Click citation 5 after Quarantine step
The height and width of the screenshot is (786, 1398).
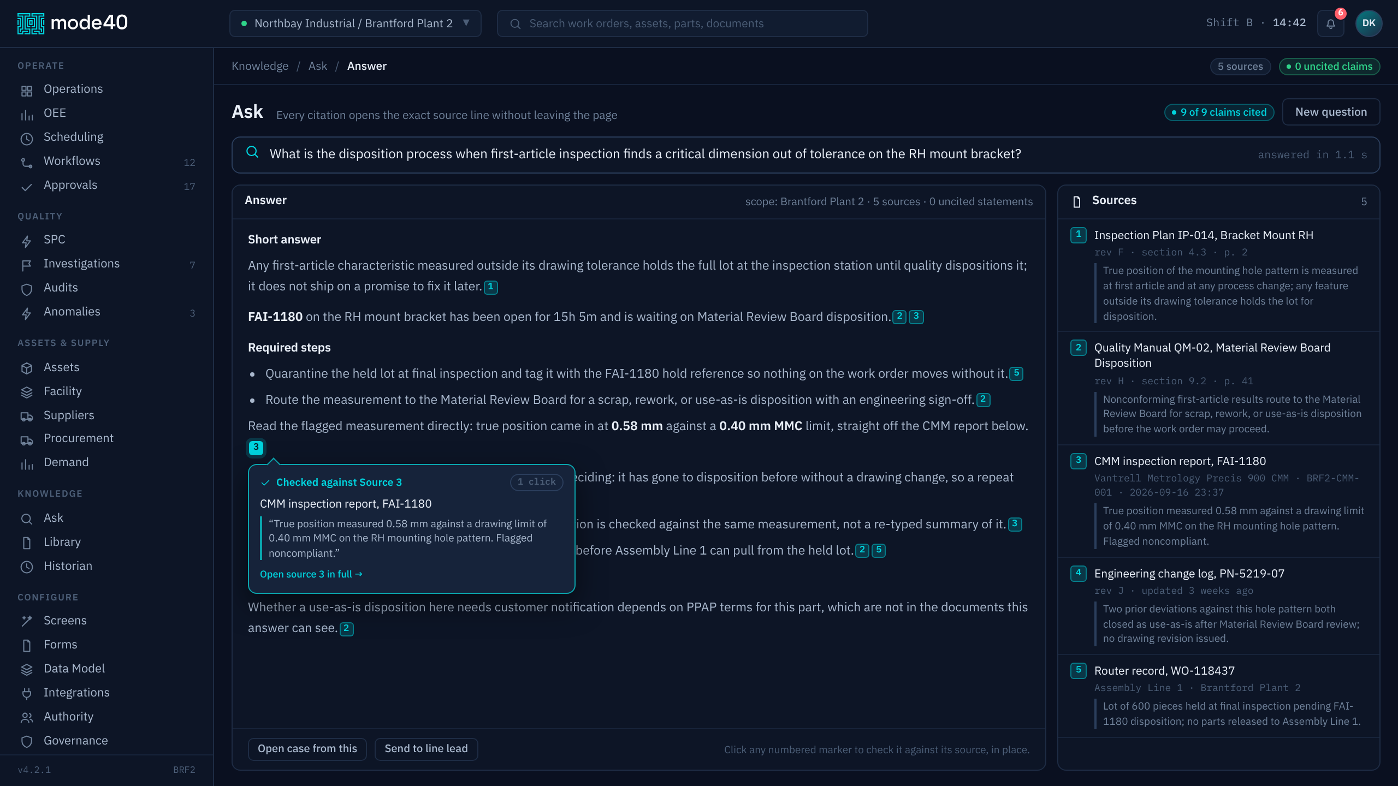click(x=1016, y=374)
